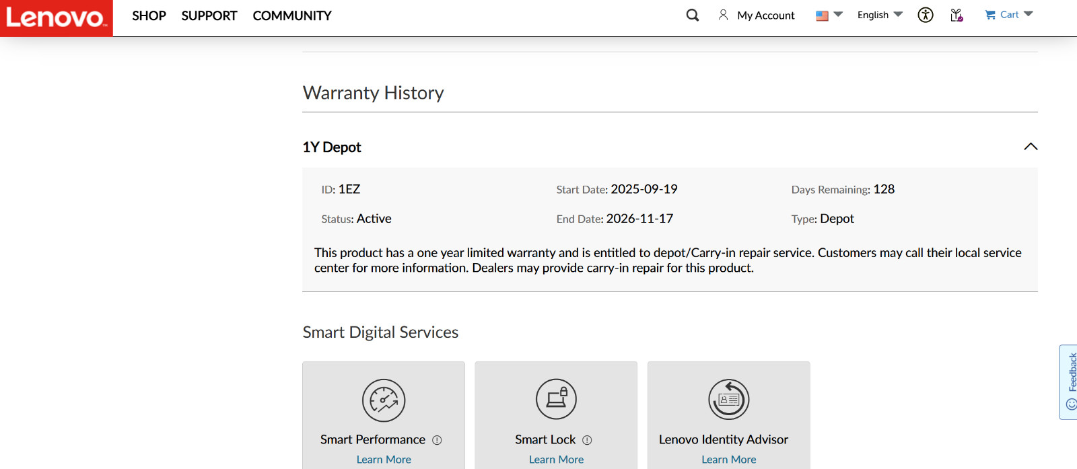This screenshot has width=1077, height=469.
Task: Click Learn More under Smart Performance
Action: [384, 460]
